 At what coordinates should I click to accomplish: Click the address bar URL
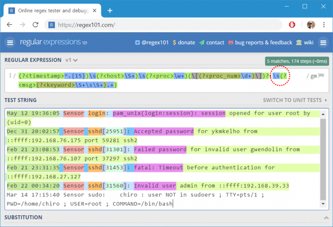tap(87, 25)
